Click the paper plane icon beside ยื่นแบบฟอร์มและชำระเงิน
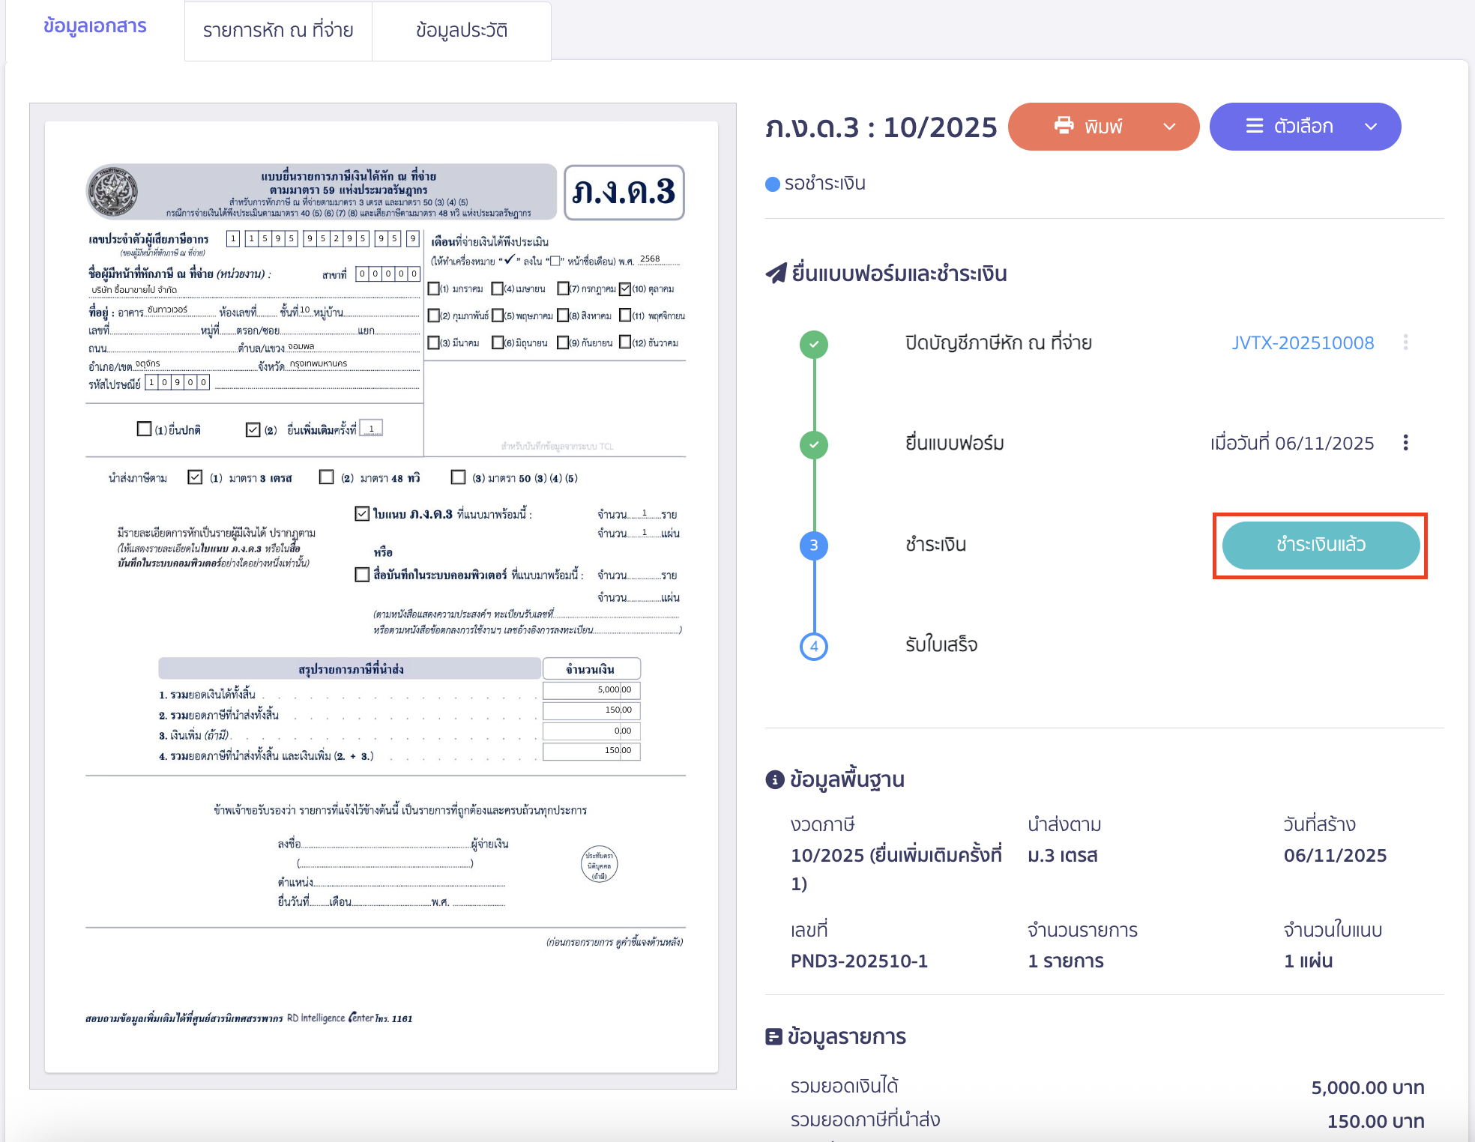Screen dimensions: 1475x1142 pyautogui.click(x=777, y=273)
